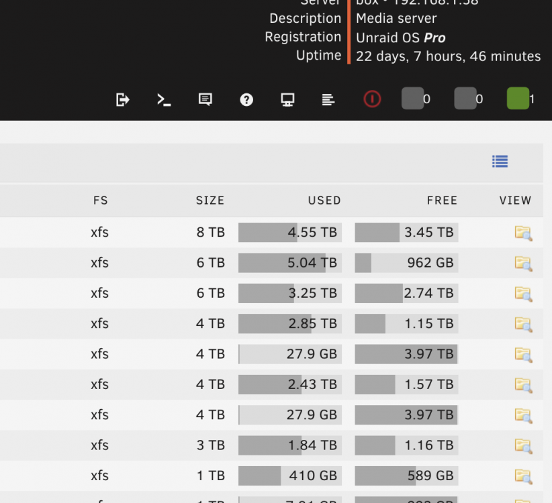Click the second grey notification counter
Viewport: 552px width, 503px height.
pyautogui.click(x=468, y=99)
